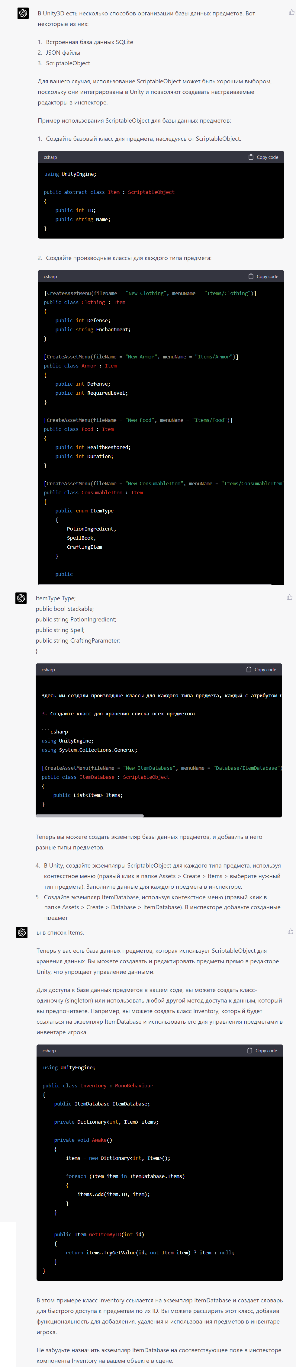This screenshot has width=296, height=1367.
Task: Click the line 'public bool Stackable;'
Action: (65, 609)
